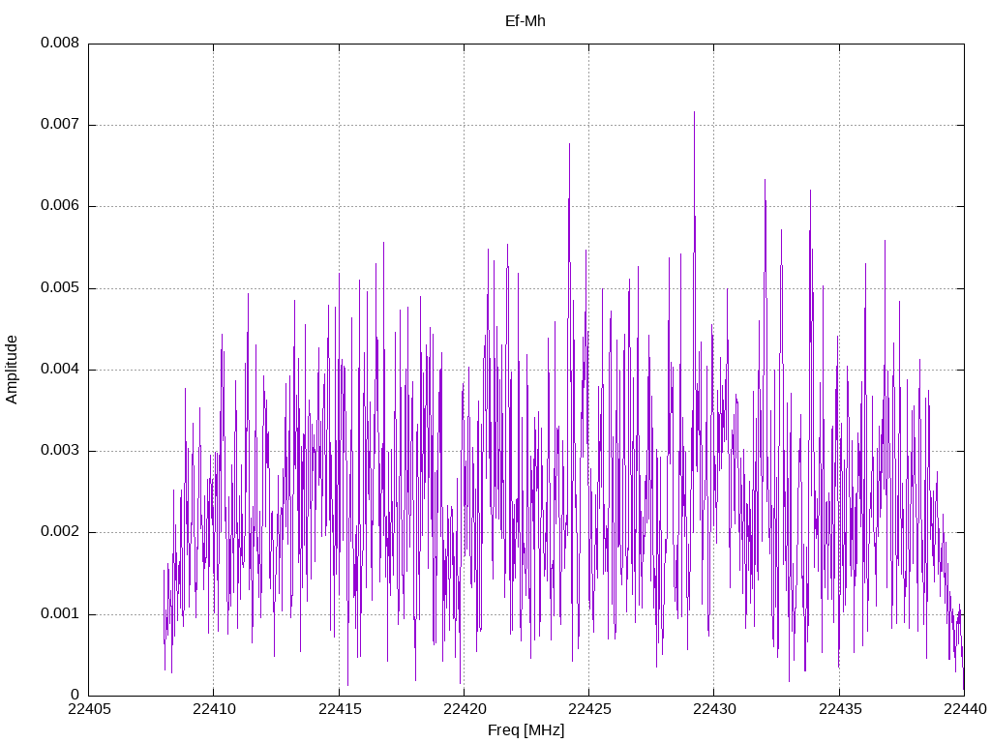Click y-axis tick value 0.008
The image size is (991, 743).
click(60, 43)
